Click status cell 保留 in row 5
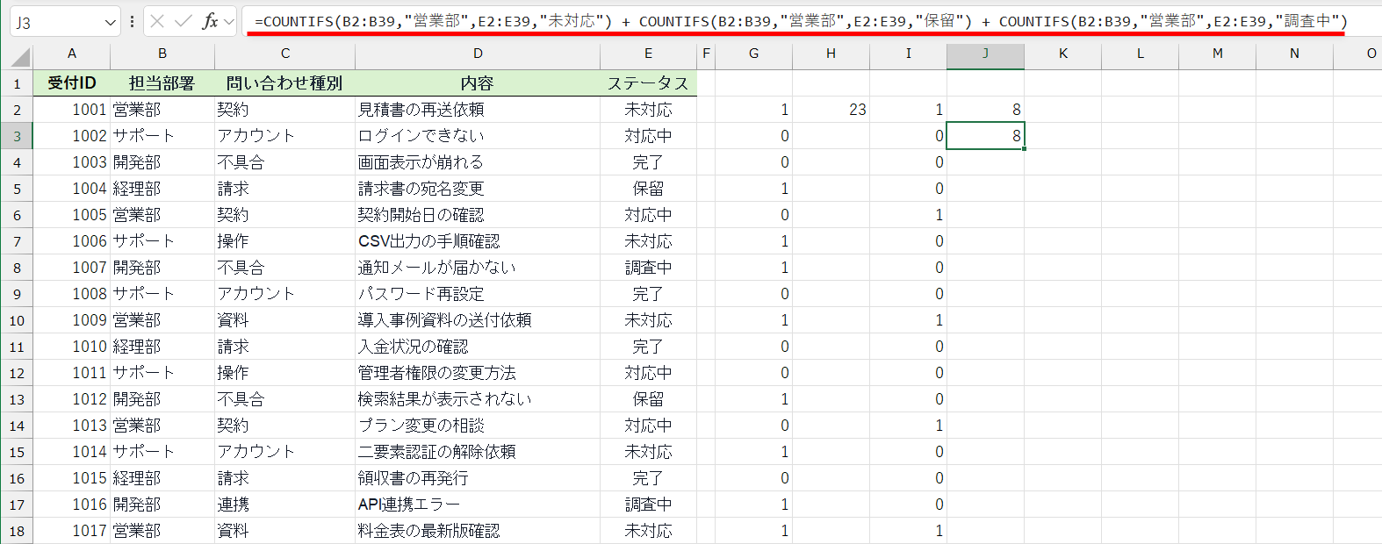 coord(649,189)
